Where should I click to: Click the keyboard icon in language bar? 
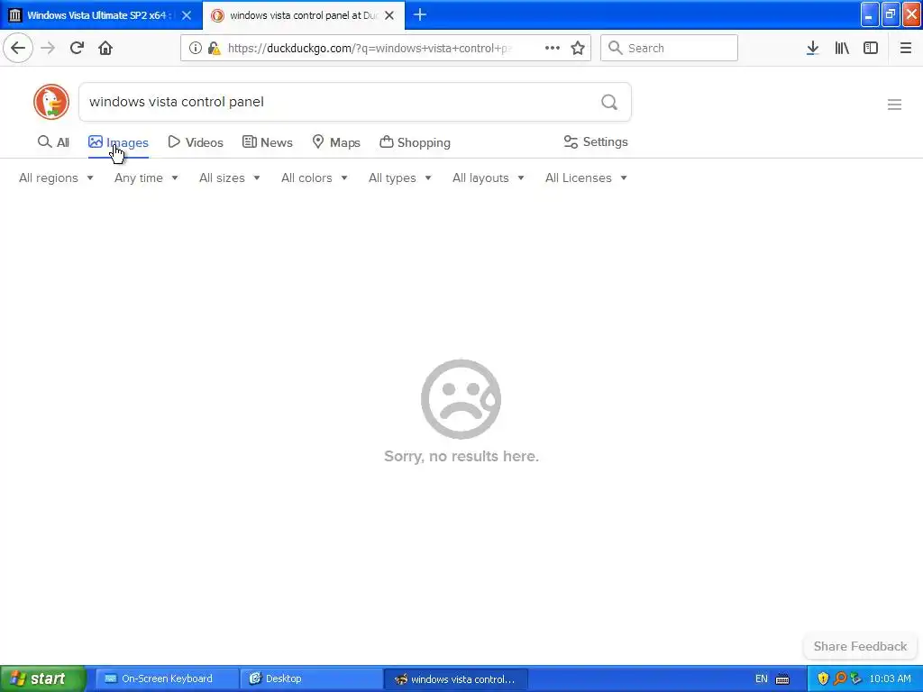[x=782, y=679]
